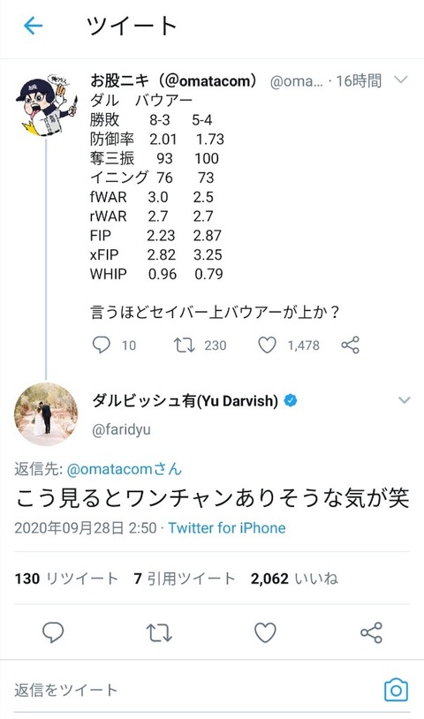This screenshot has height=719, width=424.
Task: Share the omatacom tweet
Action: tap(350, 344)
